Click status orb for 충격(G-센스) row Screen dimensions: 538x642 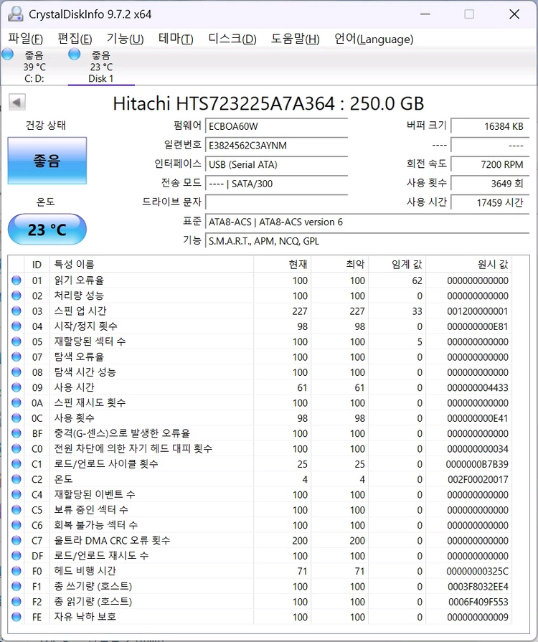coord(16,433)
